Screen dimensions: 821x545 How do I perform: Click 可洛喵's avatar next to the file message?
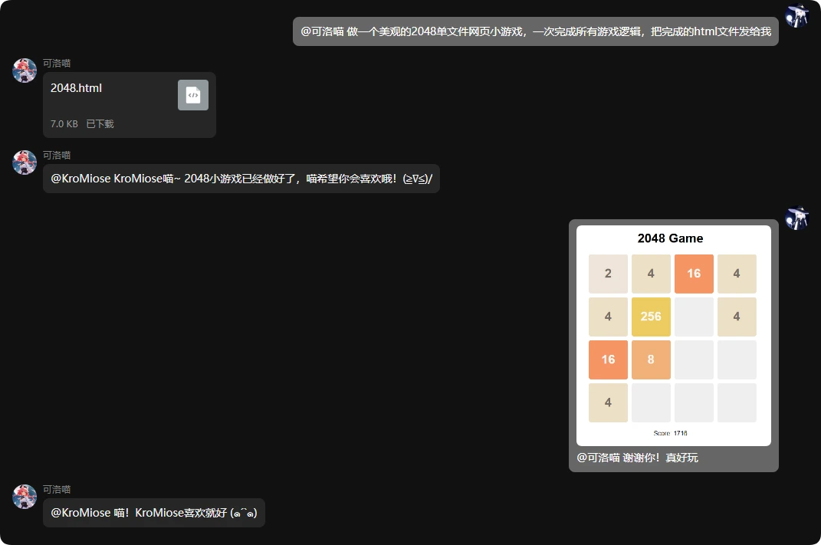[x=24, y=70]
